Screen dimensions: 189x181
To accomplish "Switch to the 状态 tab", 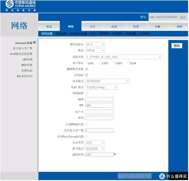I will coord(49,26).
